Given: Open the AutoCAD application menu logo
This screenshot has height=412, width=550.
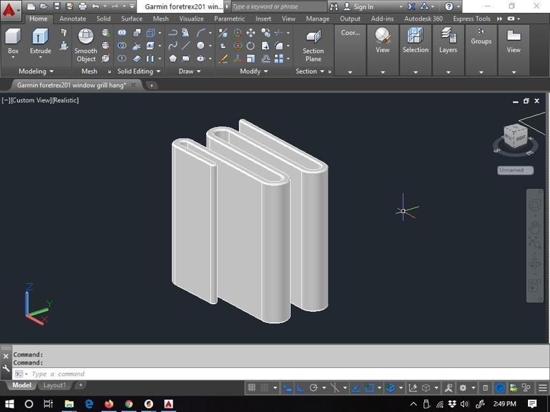Looking at the screenshot, I should 9,10.
